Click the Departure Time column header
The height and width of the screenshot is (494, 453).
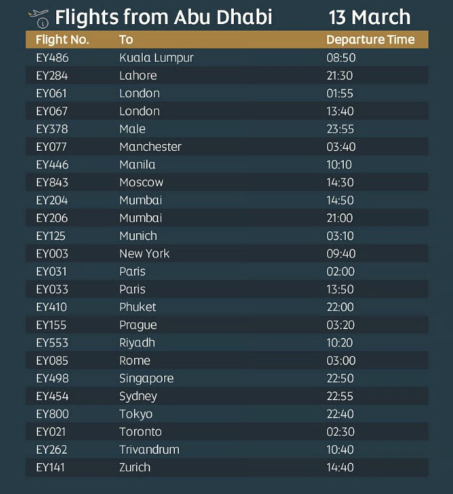(x=371, y=40)
